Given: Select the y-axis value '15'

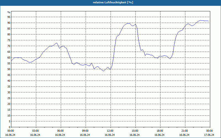Looking at the screenshot, I should [9, 110].
